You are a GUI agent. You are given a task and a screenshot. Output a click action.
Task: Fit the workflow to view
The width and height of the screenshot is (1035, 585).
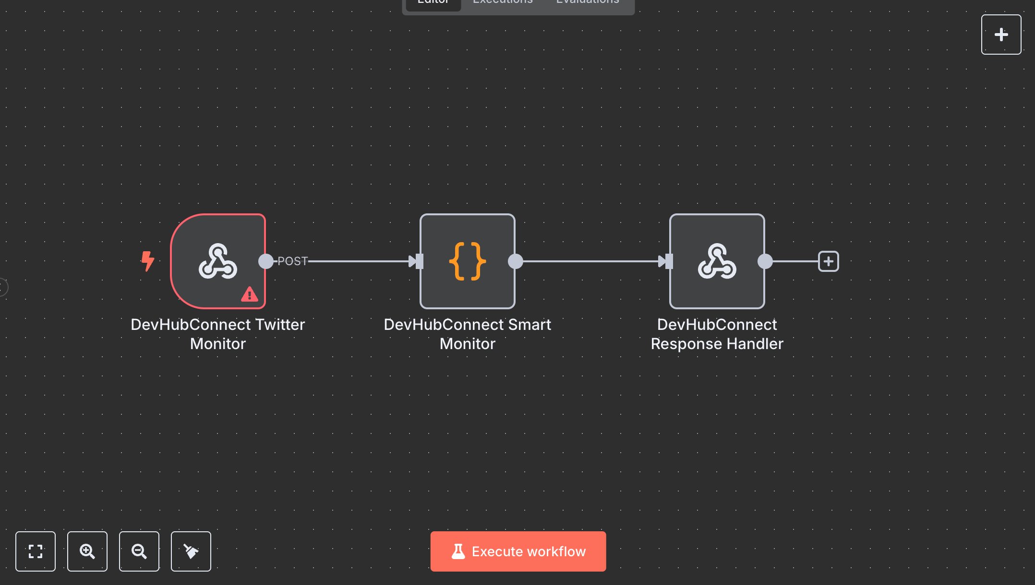pos(36,551)
